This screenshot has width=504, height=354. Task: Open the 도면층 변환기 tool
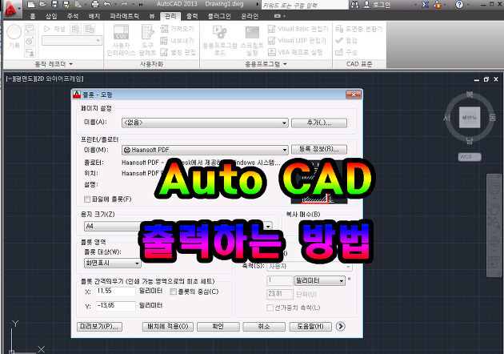[x=359, y=29]
